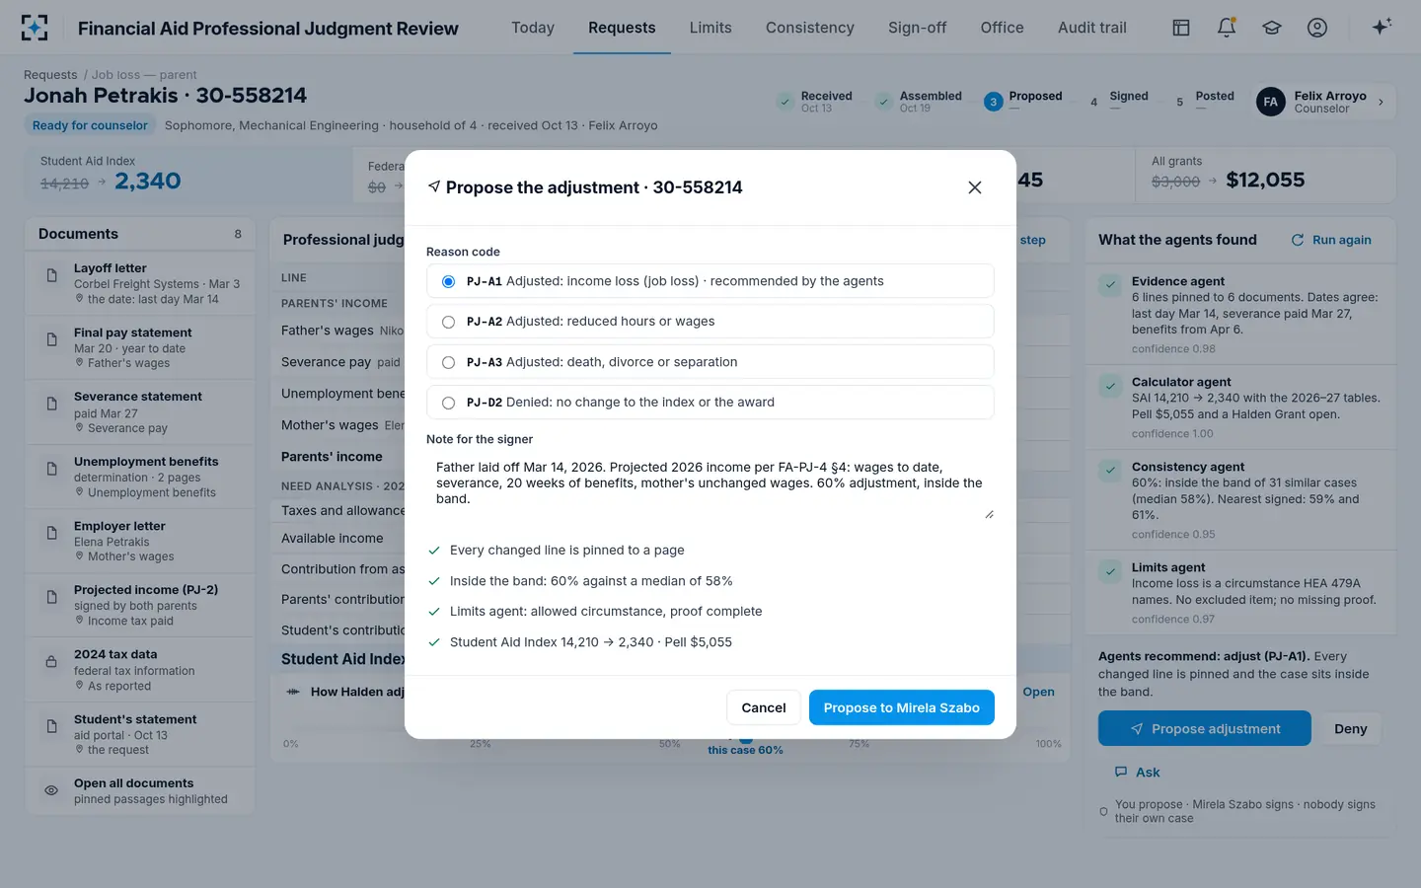Click Propose to Mirela Szabo button

coord(902,707)
